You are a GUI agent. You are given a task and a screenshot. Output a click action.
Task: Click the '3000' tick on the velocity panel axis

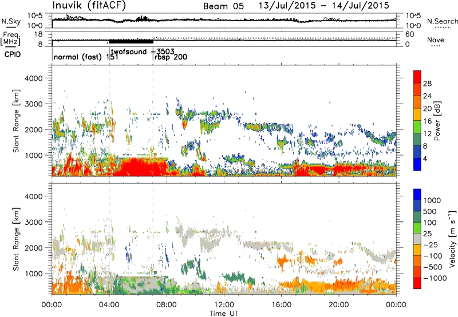coord(33,222)
